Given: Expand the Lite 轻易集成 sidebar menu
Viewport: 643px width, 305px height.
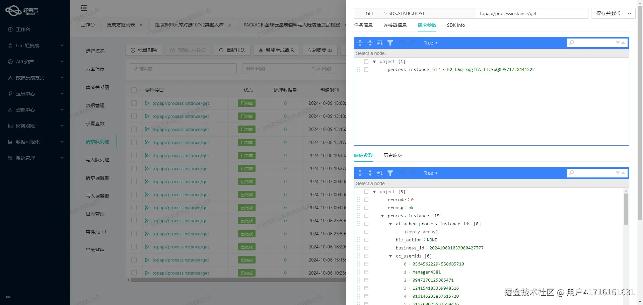Looking at the screenshot, I should [35, 46].
